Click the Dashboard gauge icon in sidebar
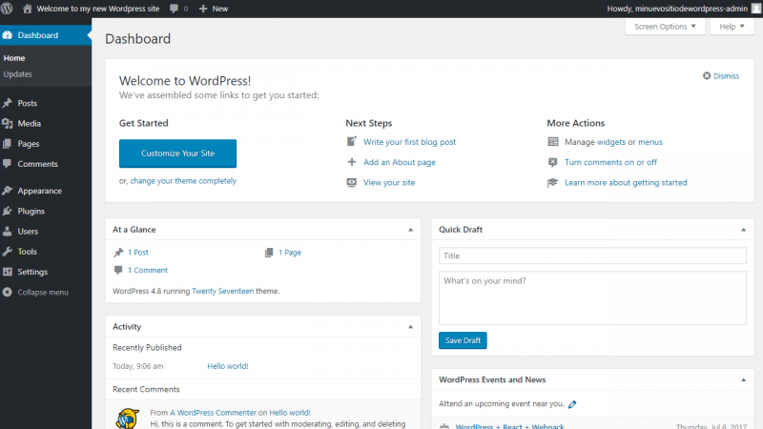The image size is (763, 429). pos(8,35)
